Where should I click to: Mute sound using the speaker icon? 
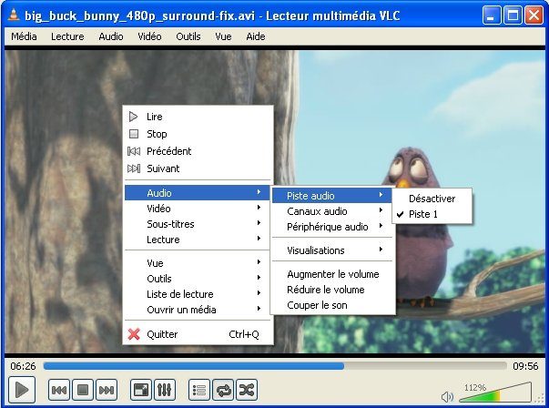click(447, 397)
